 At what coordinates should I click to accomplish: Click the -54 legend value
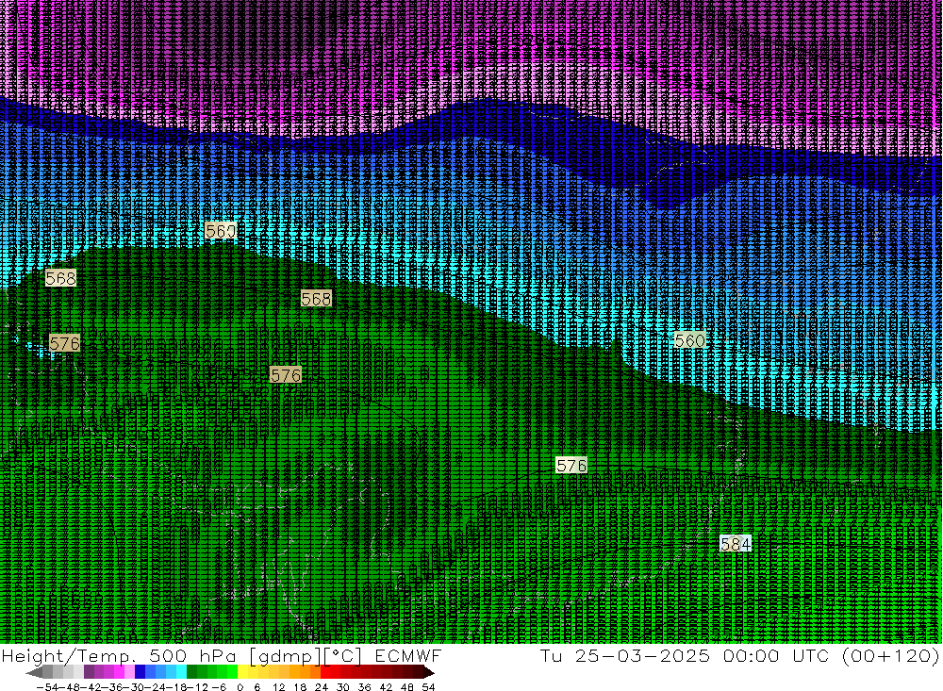point(47,687)
